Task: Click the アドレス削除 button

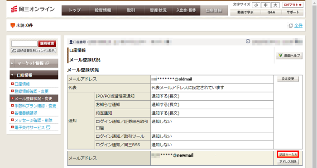Action: point(288,162)
